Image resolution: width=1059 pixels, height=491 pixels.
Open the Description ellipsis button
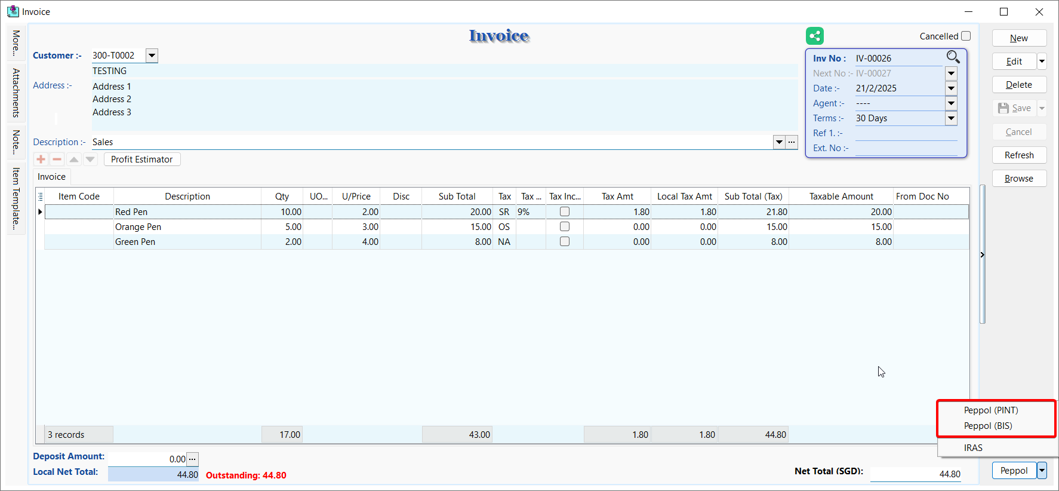[x=792, y=142]
